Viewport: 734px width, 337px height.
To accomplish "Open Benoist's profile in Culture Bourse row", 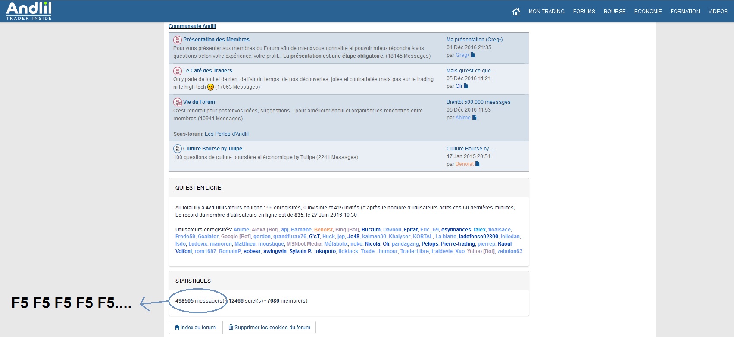I will (465, 164).
